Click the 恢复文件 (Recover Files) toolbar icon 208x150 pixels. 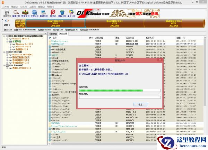tap(25, 12)
